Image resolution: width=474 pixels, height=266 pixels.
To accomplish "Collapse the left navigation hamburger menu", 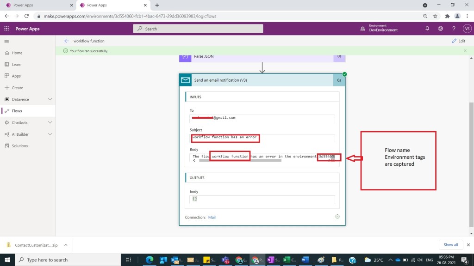I will coord(6,41).
